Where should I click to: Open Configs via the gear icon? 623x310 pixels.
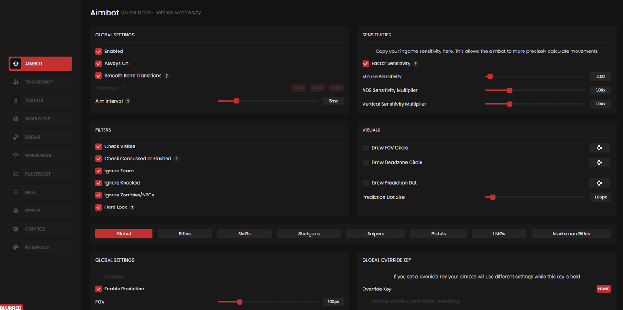(16, 229)
